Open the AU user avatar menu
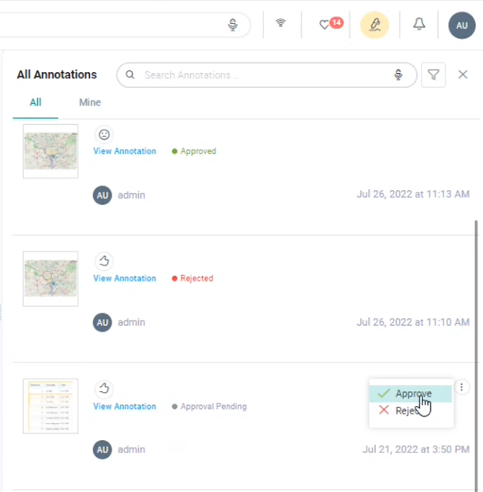Viewport: 483px width, 492px height. pos(461,25)
